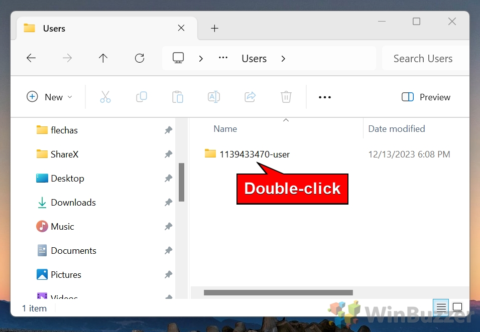Focus the Search Users box
The width and height of the screenshot is (480, 332).
click(425, 58)
